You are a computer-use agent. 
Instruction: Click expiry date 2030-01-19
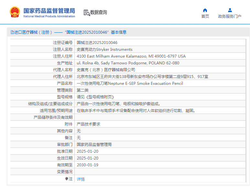88,165
